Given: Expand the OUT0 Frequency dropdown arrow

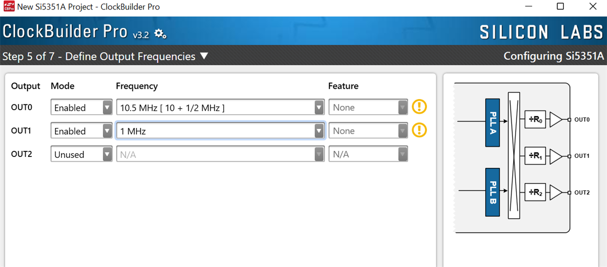Looking at the screenshot, I should pyautogui.click(x=319, y=108).
